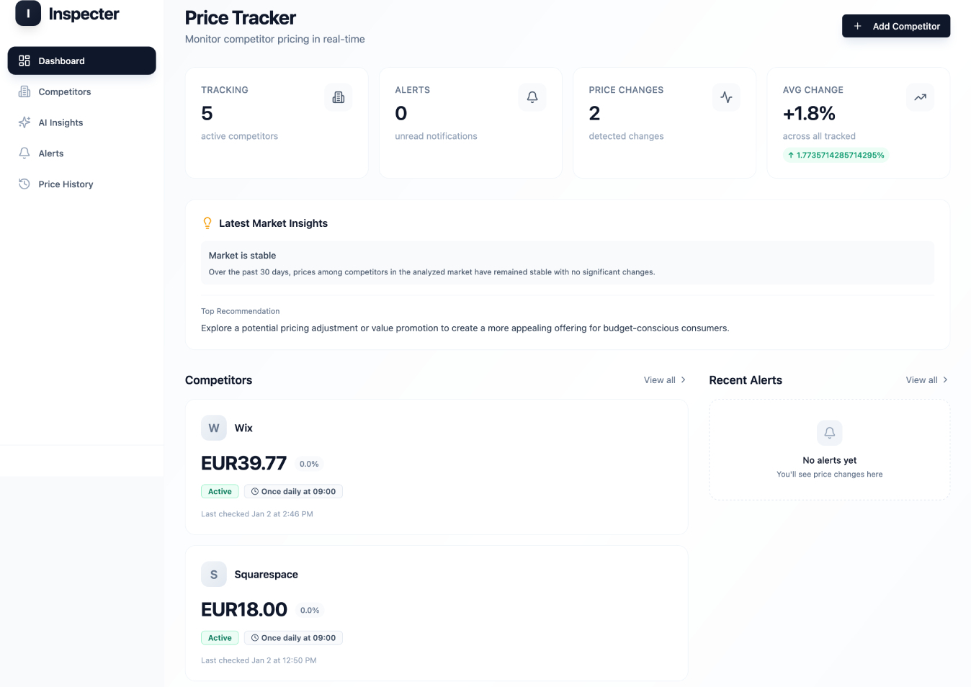Click the Inspecter logo icon
971x687 pixels.
28,14
